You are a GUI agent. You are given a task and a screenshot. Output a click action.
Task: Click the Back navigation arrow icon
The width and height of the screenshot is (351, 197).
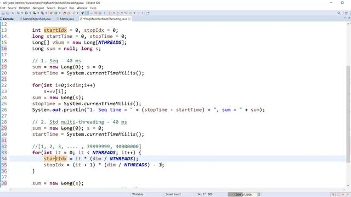pyautogui.click(x=131, y=13)
